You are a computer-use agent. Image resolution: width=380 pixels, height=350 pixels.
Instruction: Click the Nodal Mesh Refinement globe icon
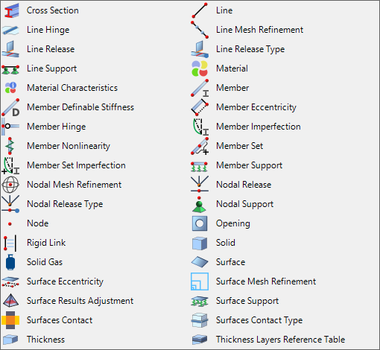pos(10,185)
